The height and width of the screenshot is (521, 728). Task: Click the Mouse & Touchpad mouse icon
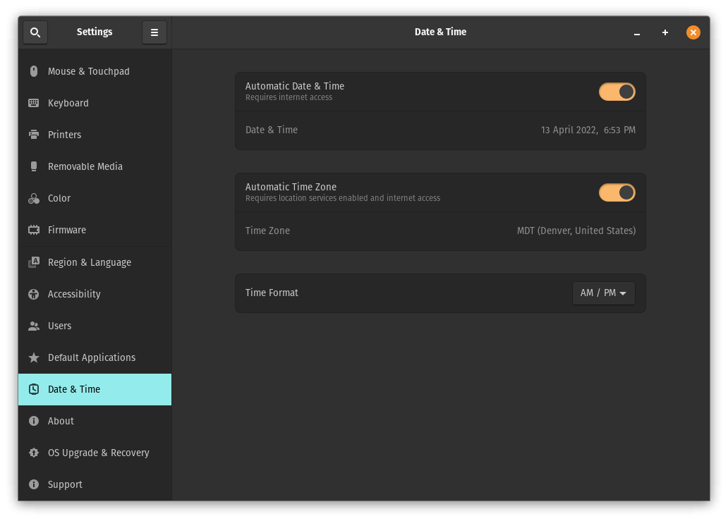[x=34, y=71]
